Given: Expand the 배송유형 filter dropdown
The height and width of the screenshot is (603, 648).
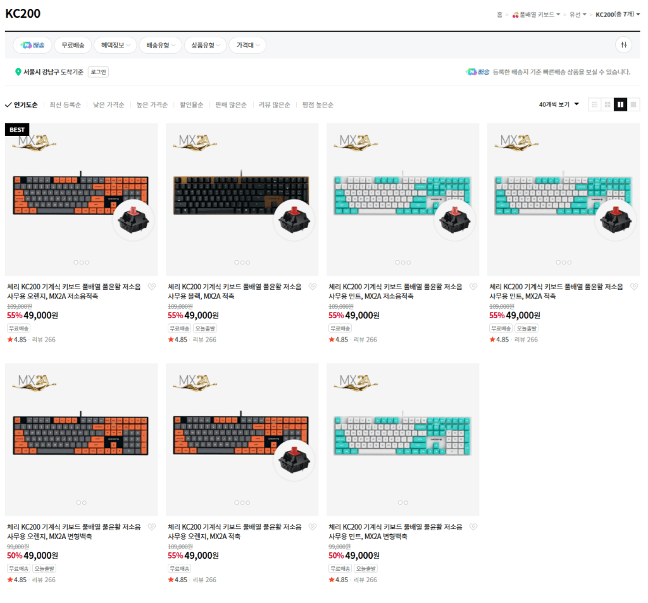Looking at the screenshot, I should pos(160,45).
